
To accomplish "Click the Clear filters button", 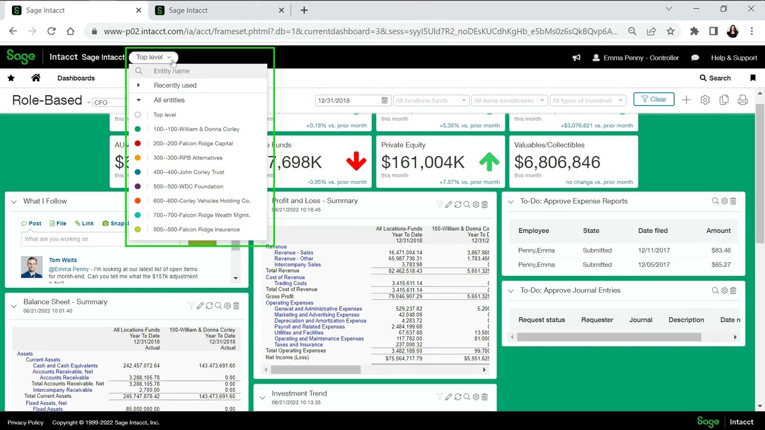I will click(x=654, y=100).
